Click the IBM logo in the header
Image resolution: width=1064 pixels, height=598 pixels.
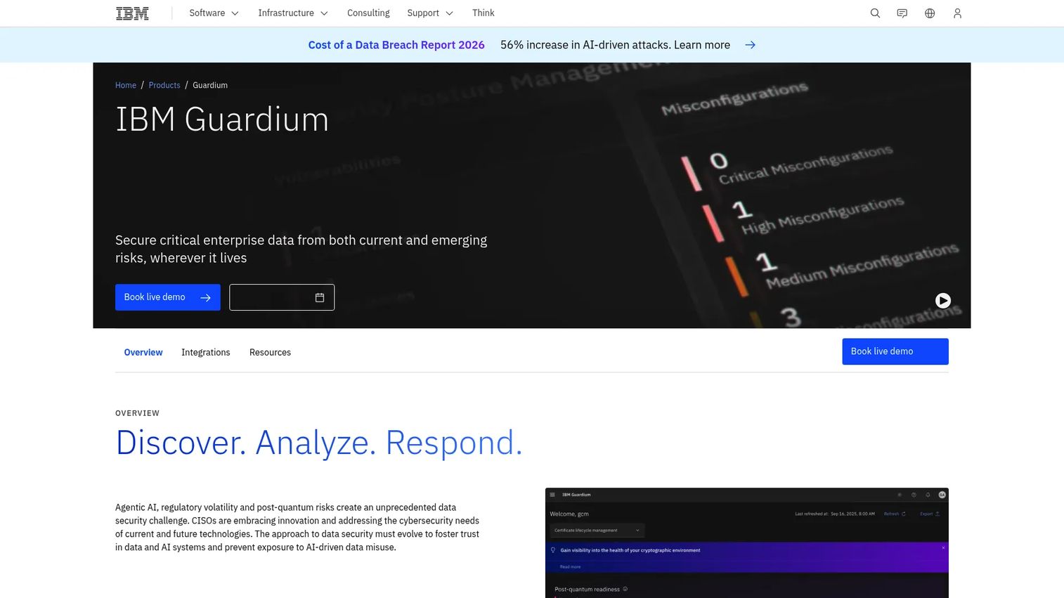132,13
